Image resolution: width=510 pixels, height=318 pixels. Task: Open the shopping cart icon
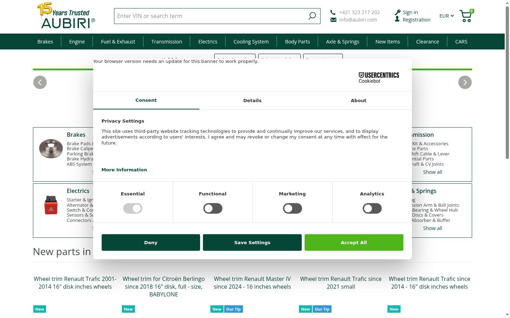tap(466, 16)
